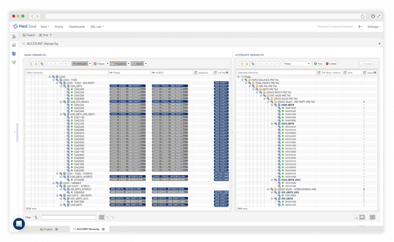The width and height of the screenshot is (394, 242).
Task: Collapse the 5010_EBITX alternate node
Action: tap(272, 124)
